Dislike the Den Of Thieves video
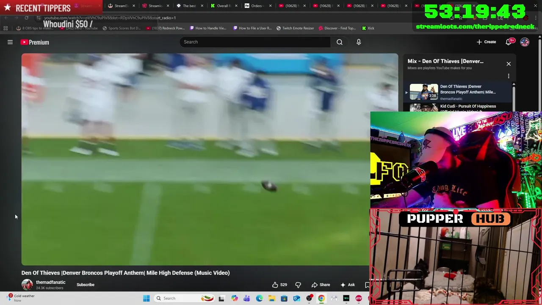This screenshot has width=542, height=305. pyautogui.click(x=298, y=285)
